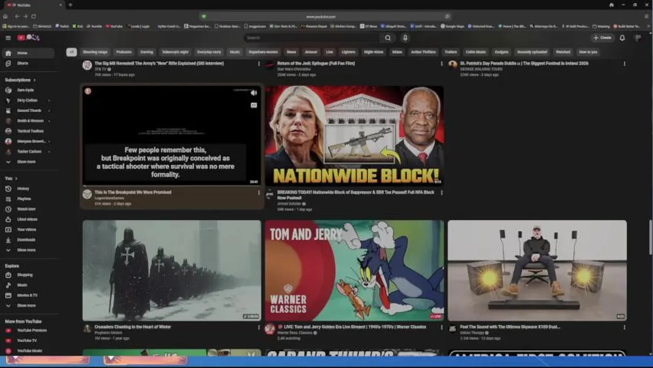This screenshot has height=368, width=653.
Task: Select the All filter chip
Action: click(72, 52)
